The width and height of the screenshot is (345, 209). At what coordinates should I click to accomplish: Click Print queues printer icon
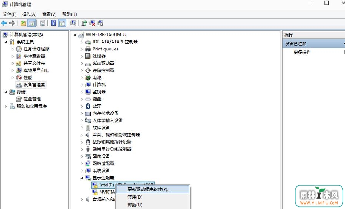88,49
